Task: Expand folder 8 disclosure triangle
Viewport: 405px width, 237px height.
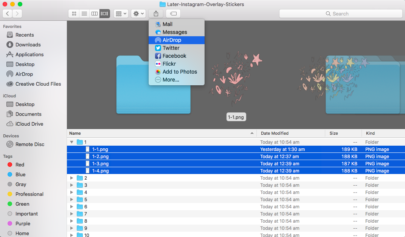Action: [71, 221]
